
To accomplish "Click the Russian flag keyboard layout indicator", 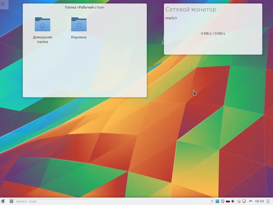I will coord(228,201).
